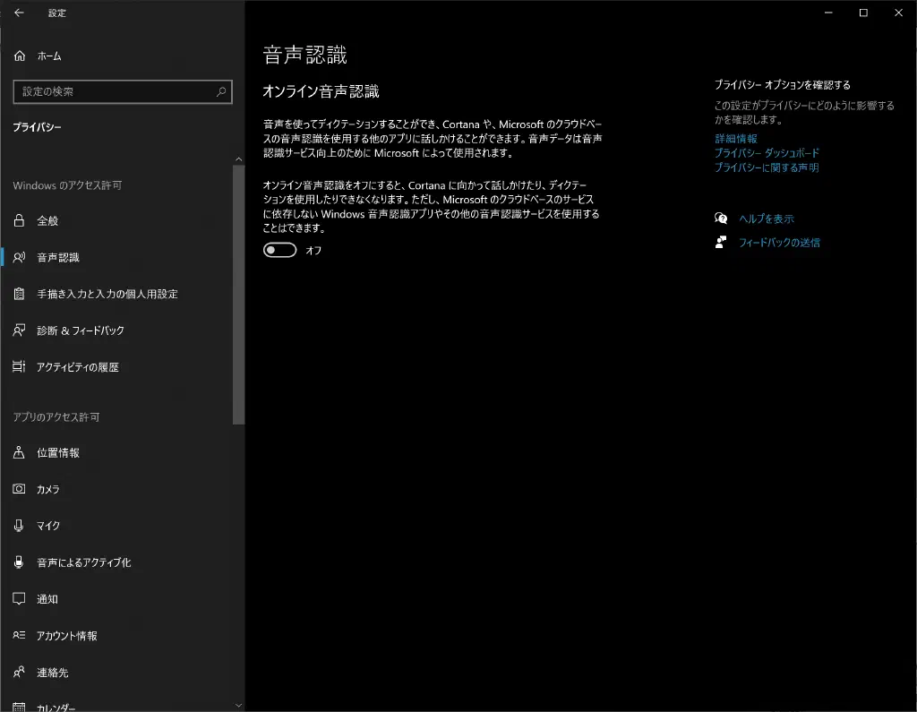Click the ヘルプを表示 help icon
917x712 pixels.
point(721,219)
